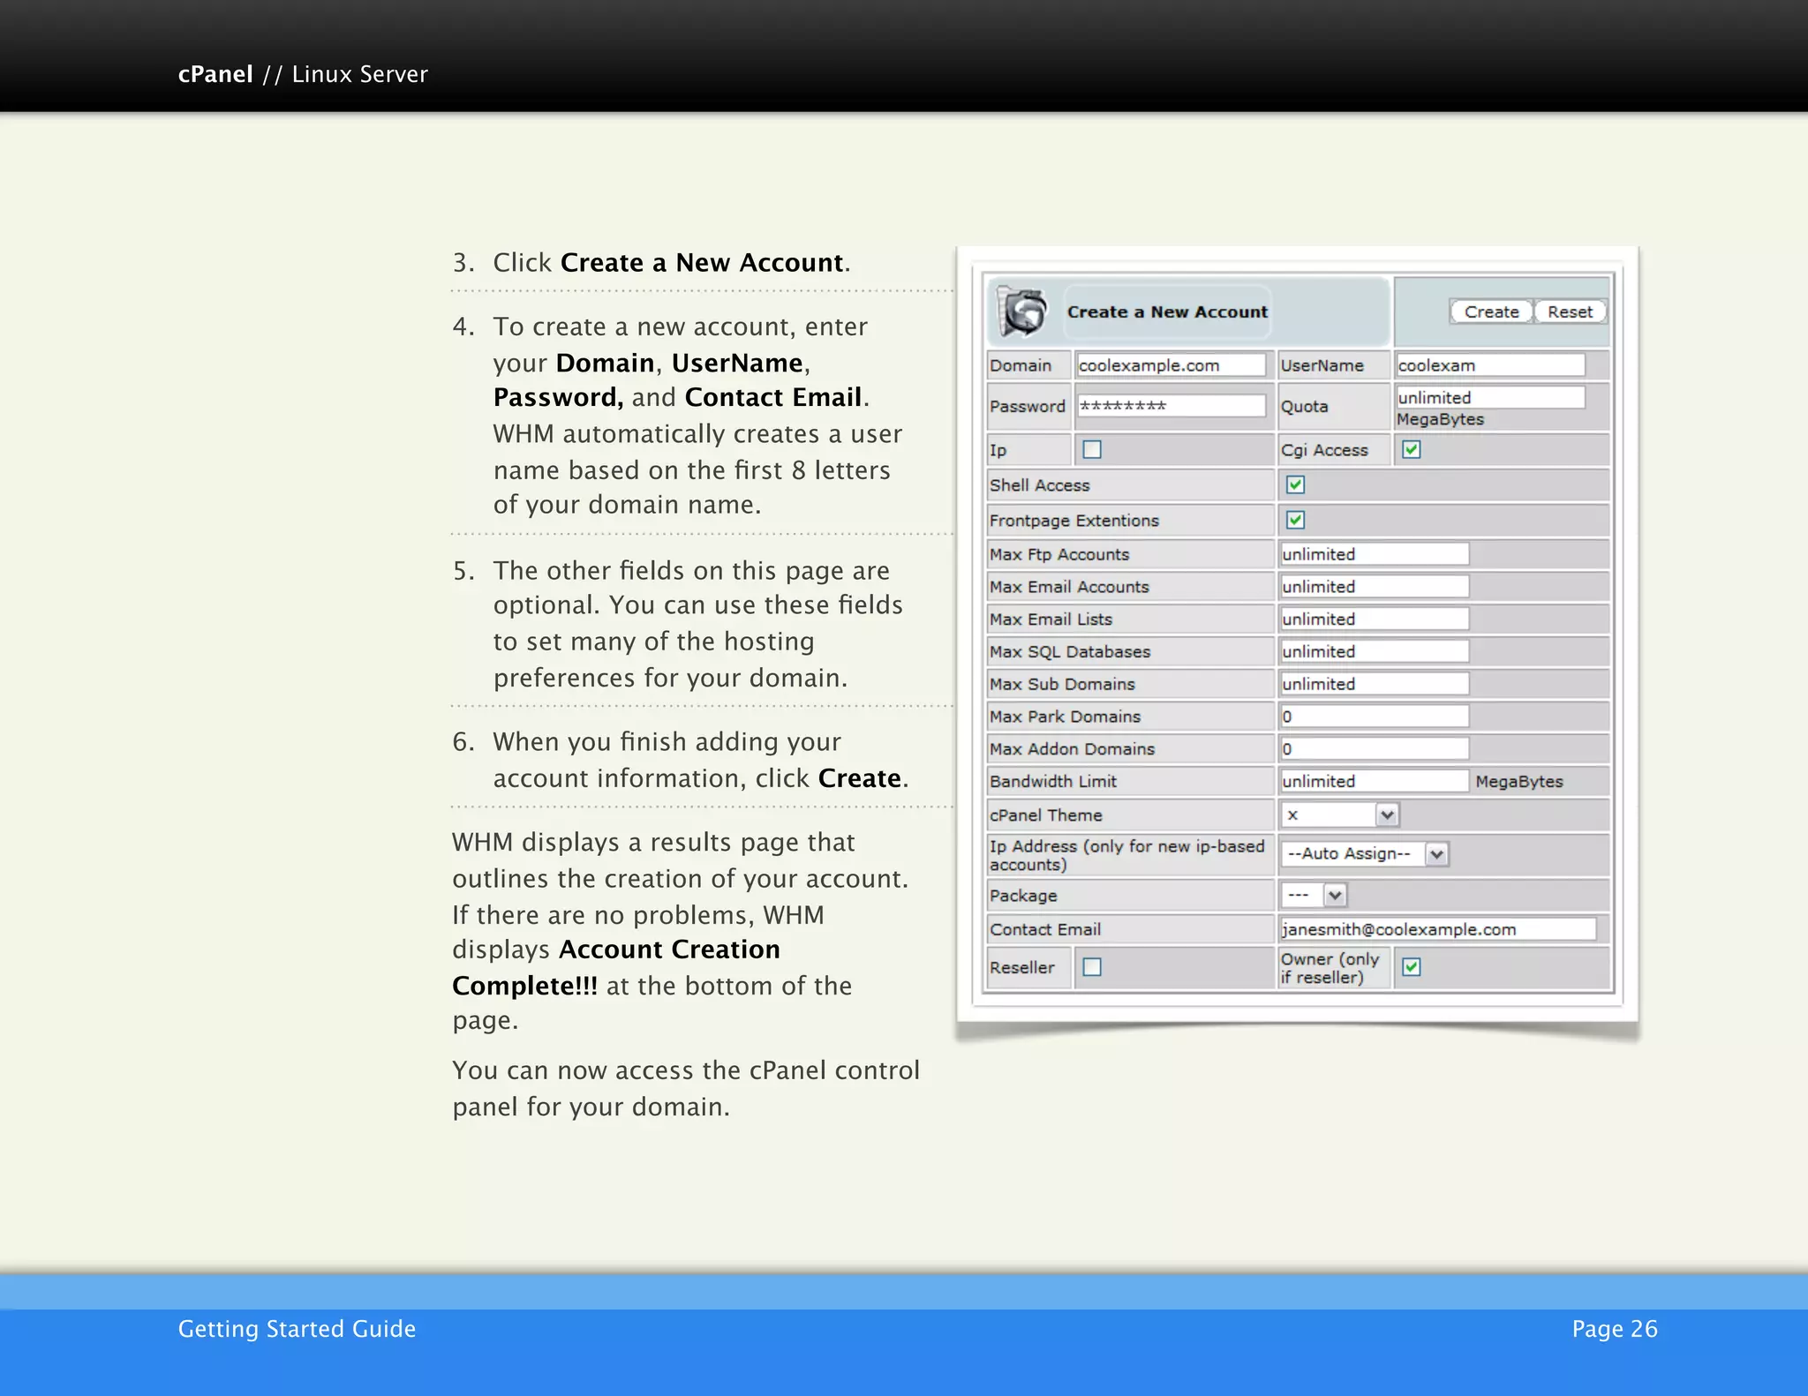Viewport: 1808px width, 1396px height.
Task: Click the Bandwidth Limit field
Action: click(x=1374, y=781)
